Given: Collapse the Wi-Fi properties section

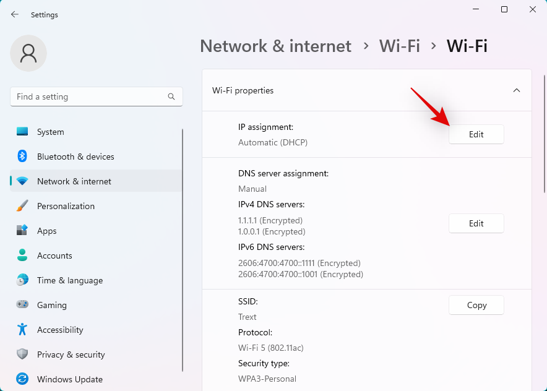Looking at the screenshot, I should [x=517, y=90].
